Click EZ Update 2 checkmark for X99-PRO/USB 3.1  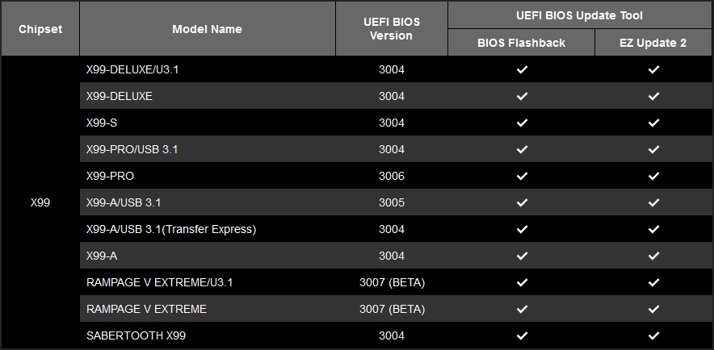[x=653, y=149]
